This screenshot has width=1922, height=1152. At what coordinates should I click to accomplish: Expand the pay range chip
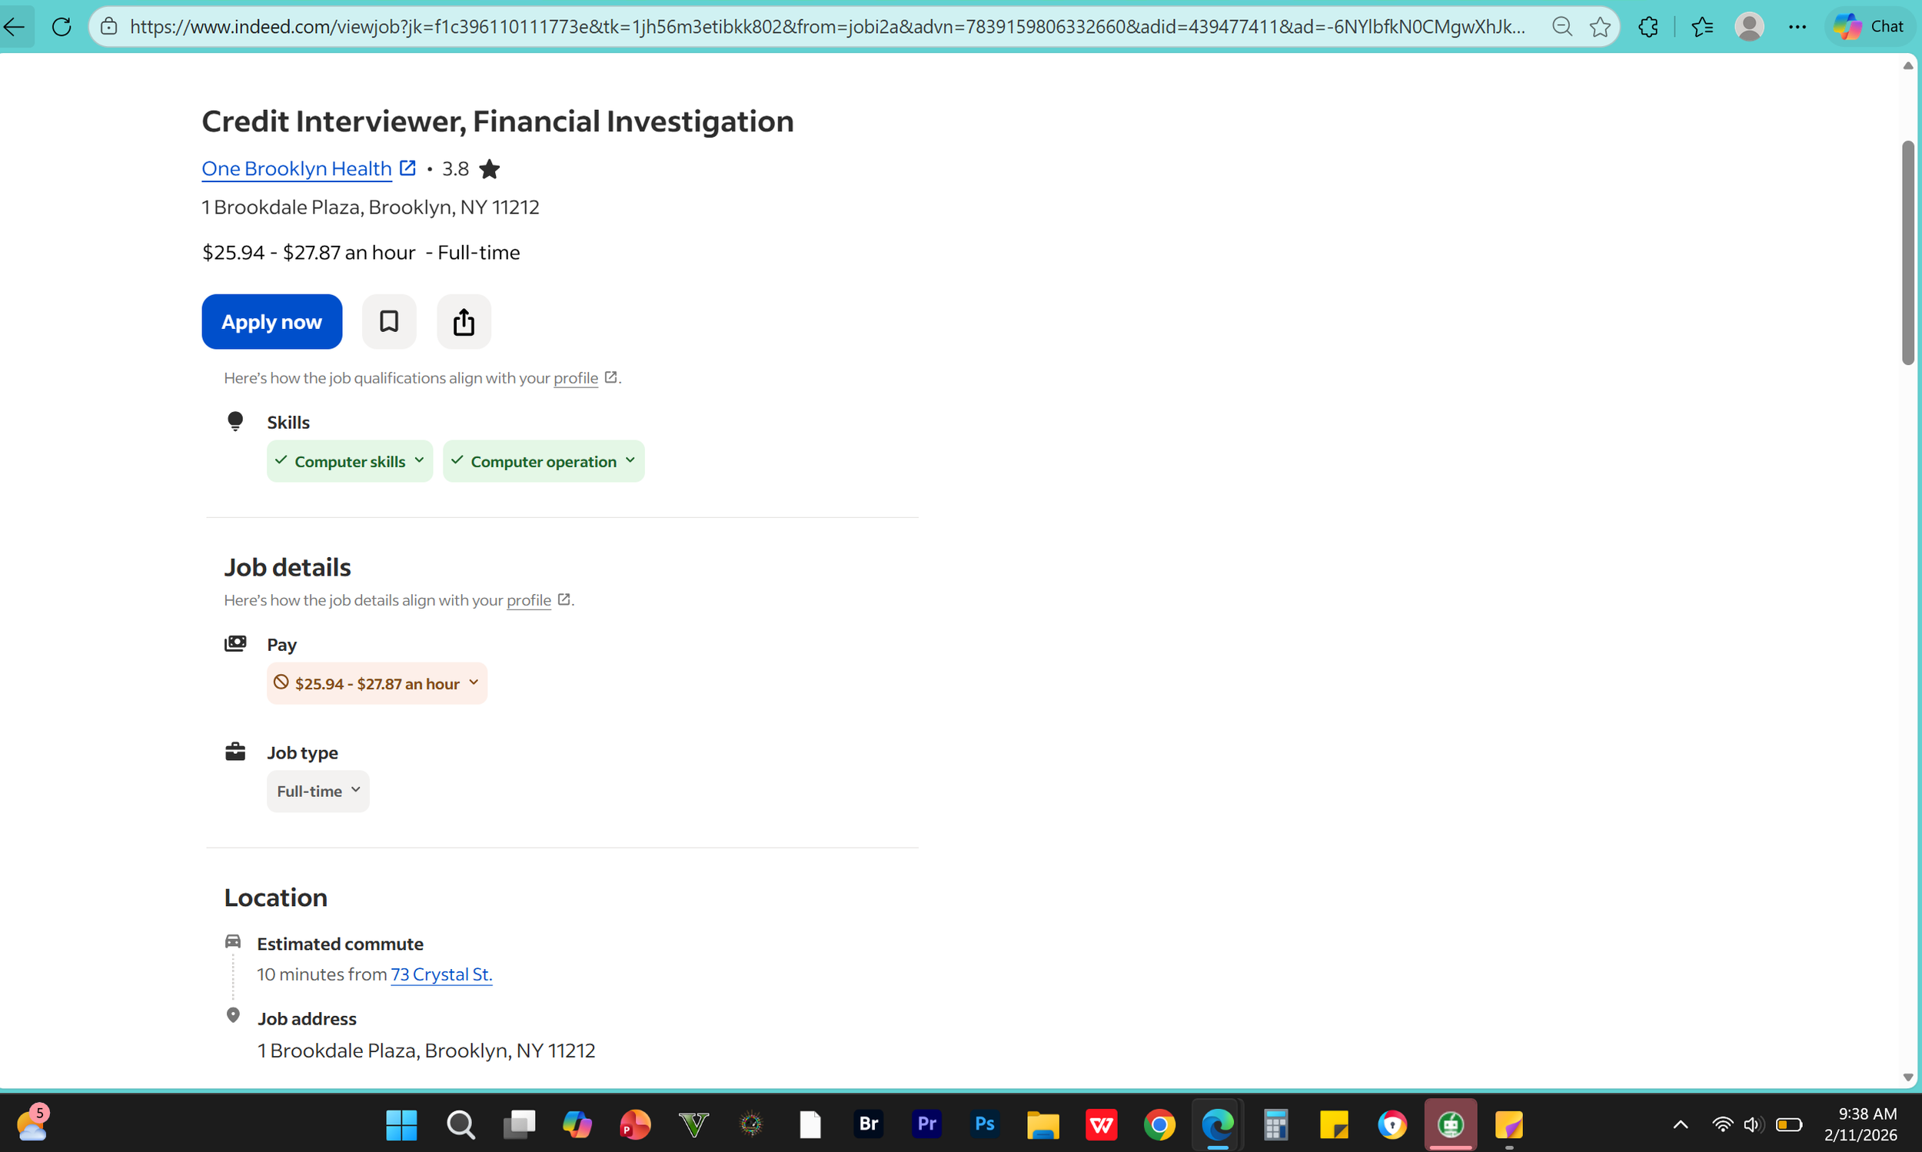click(x=377, y=683)
